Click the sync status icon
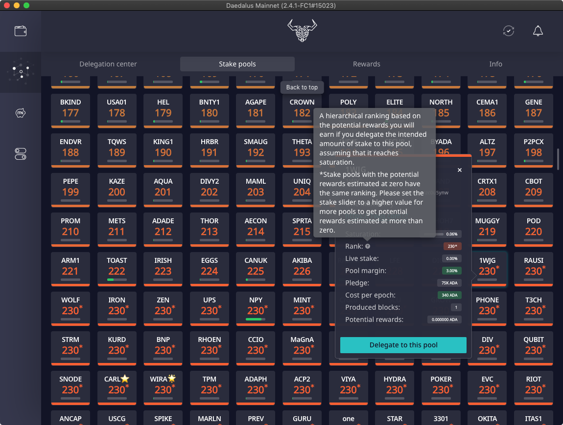The height and width of the screenshot is (425, 563). tap(509, 31)
